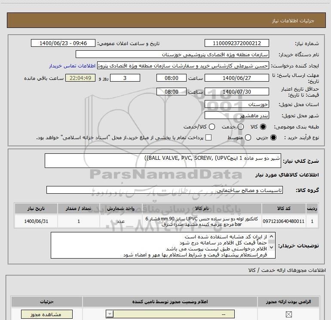This screenshot has width=331, height=320.
Task: Toggle the required license crossed checkbox
Action: pyautogui.click(x=288, y=314)
